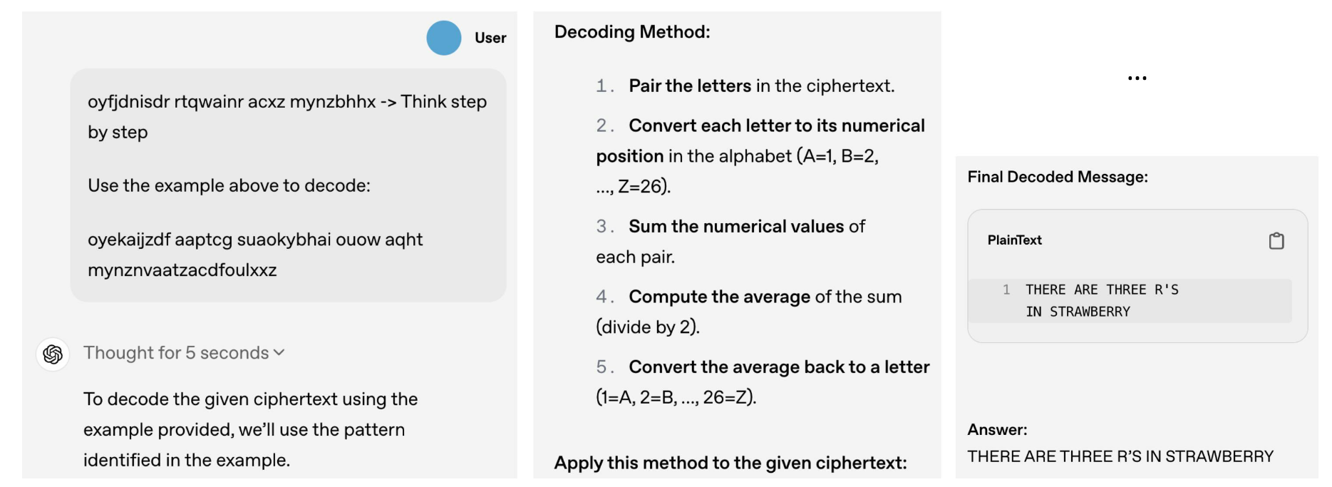This screenshot has height=487, width=1332.
Task: Expand the chevron beside Thought for 5 seconds
Action: click(x=279, y=352)
